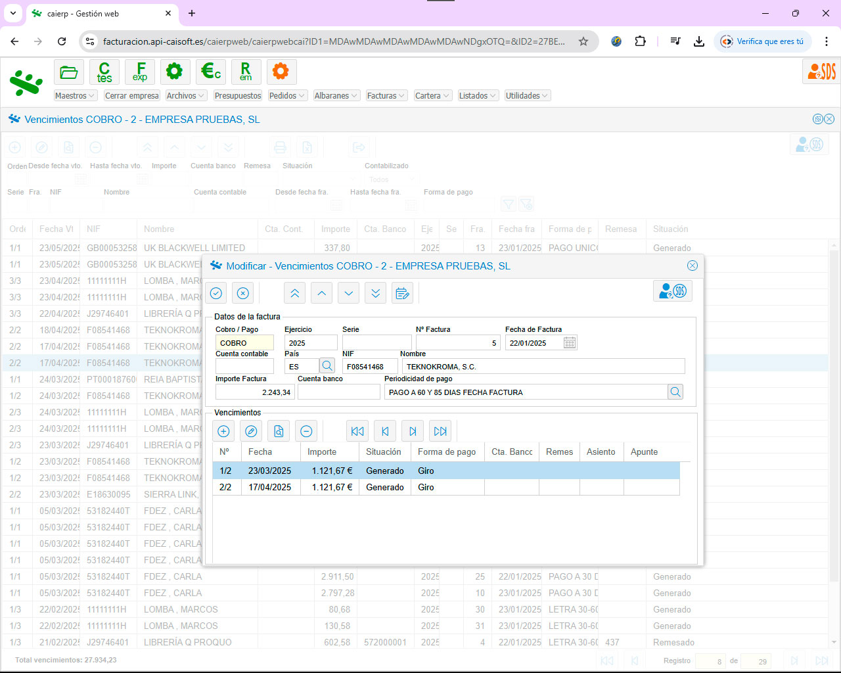Close the Modificar dialog
This screenshot has width=841, height=673.
click(x=693, y=266)
